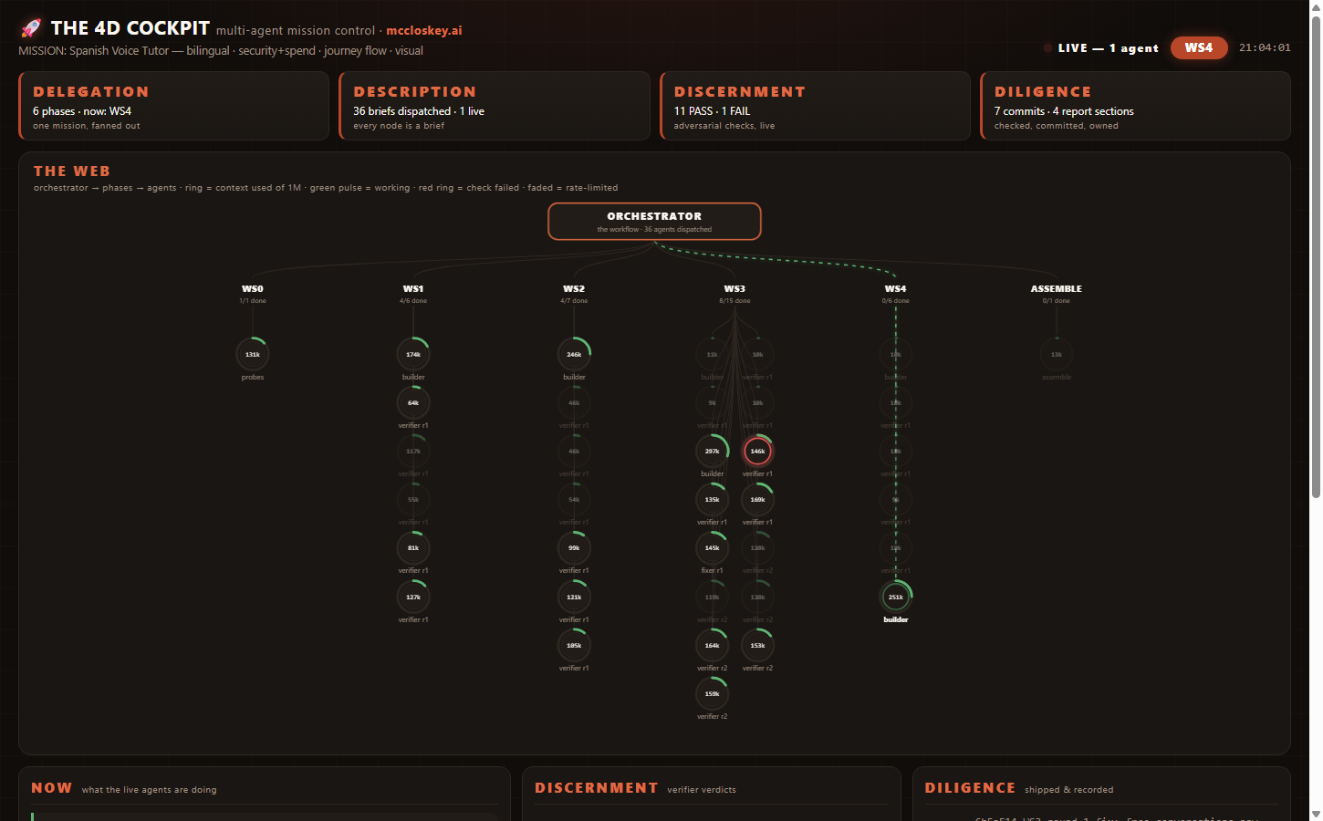1323x821 pixels.
Task: Click the WS4 phase pill badge
Action: (1199, 47)
